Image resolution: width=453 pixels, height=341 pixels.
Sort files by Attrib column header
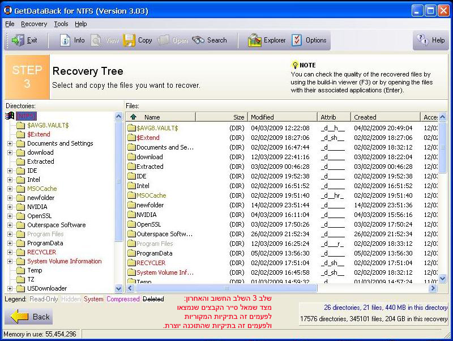334,117
